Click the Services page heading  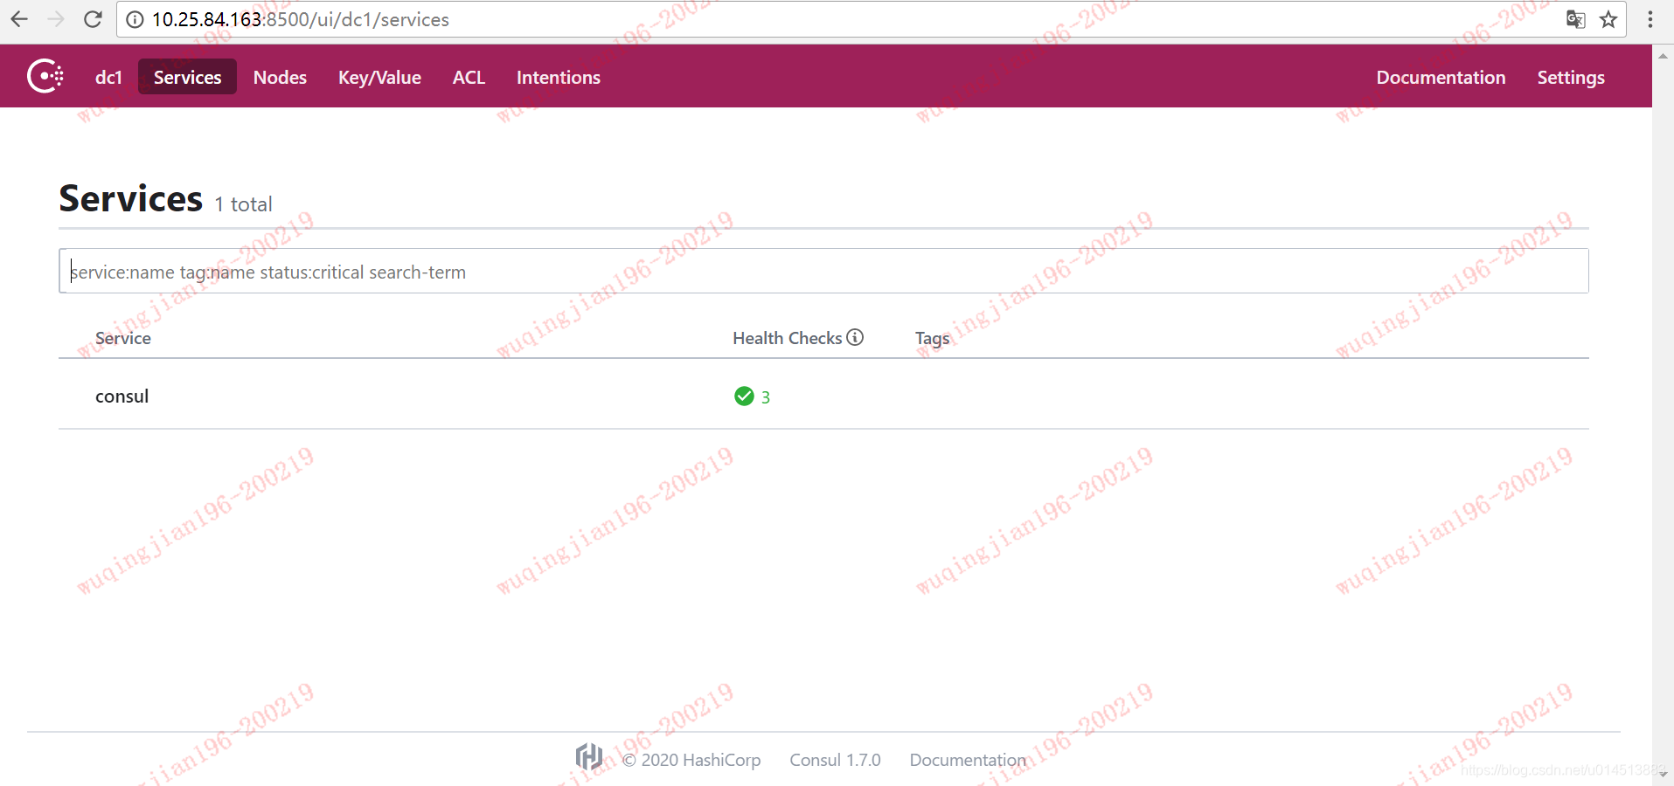131,198
